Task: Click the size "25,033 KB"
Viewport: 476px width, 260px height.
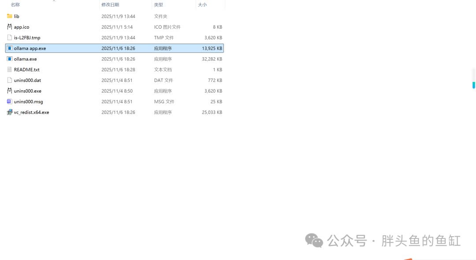Action: [212, 112]
